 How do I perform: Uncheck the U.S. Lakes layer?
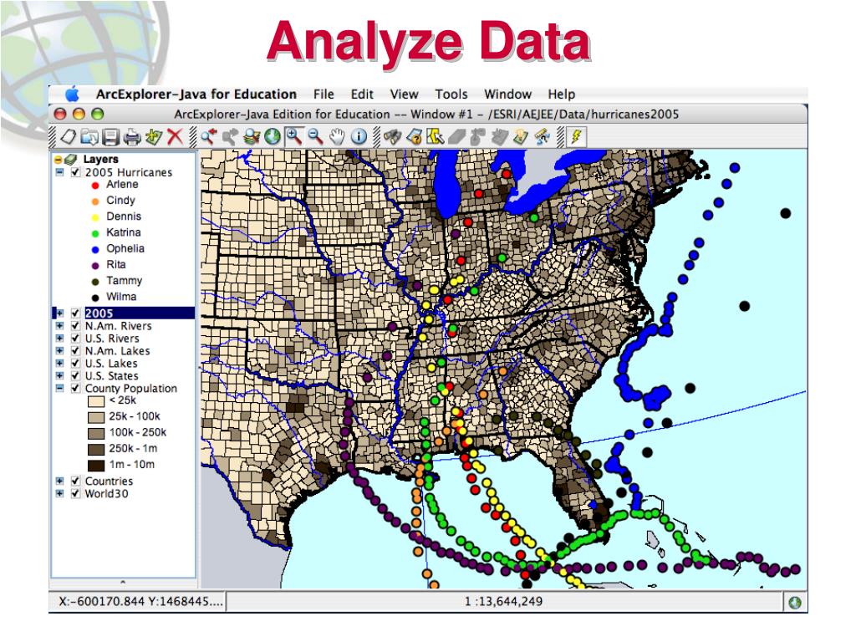[x=76, y=364]
